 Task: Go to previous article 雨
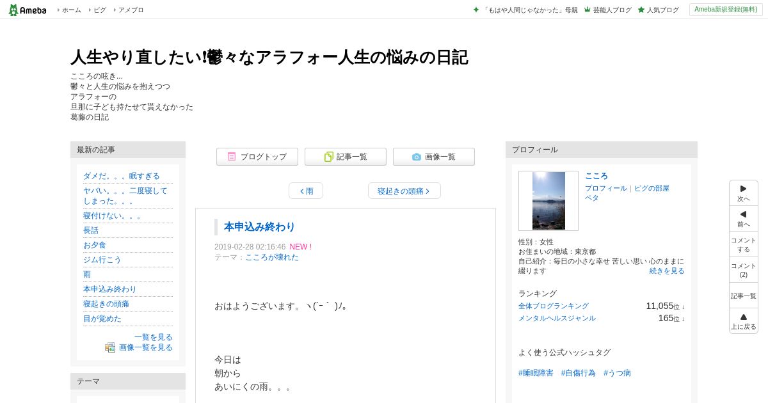pyautogui.click(x=306, y=191)
